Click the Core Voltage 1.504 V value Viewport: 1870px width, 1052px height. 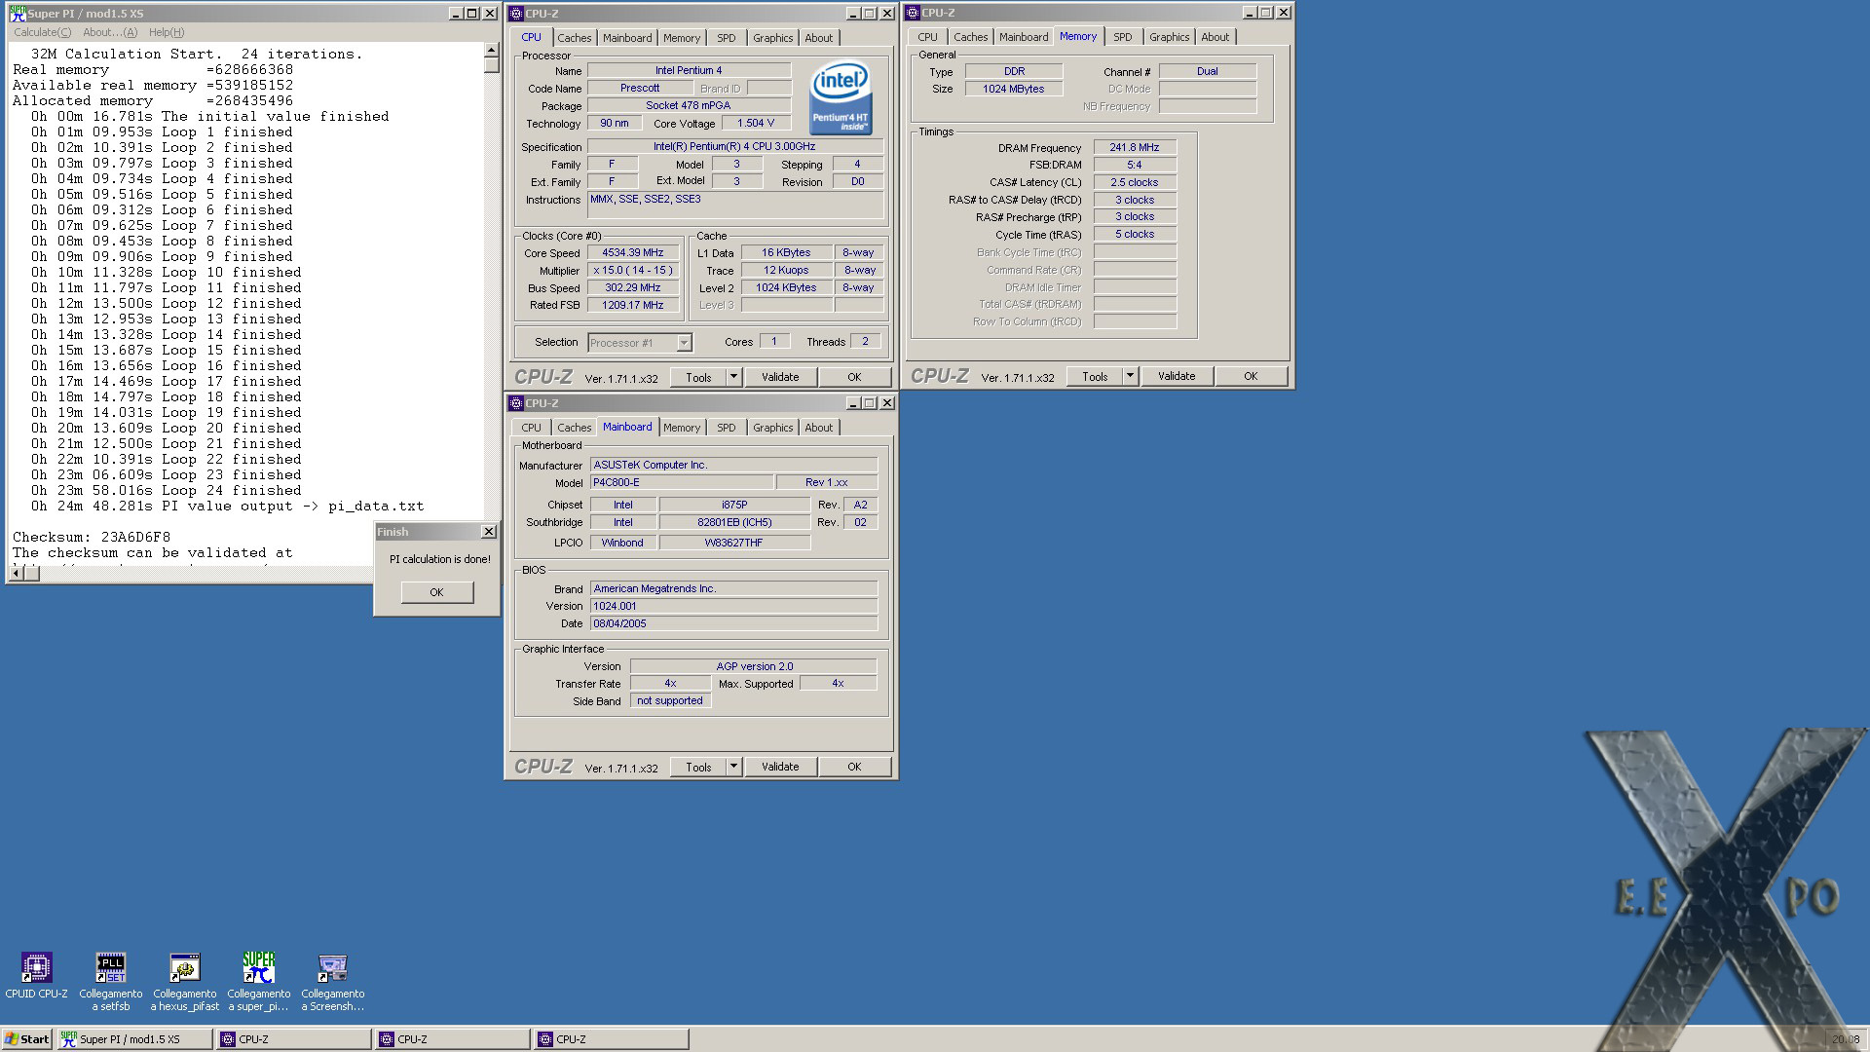click(x=756, y=124)
